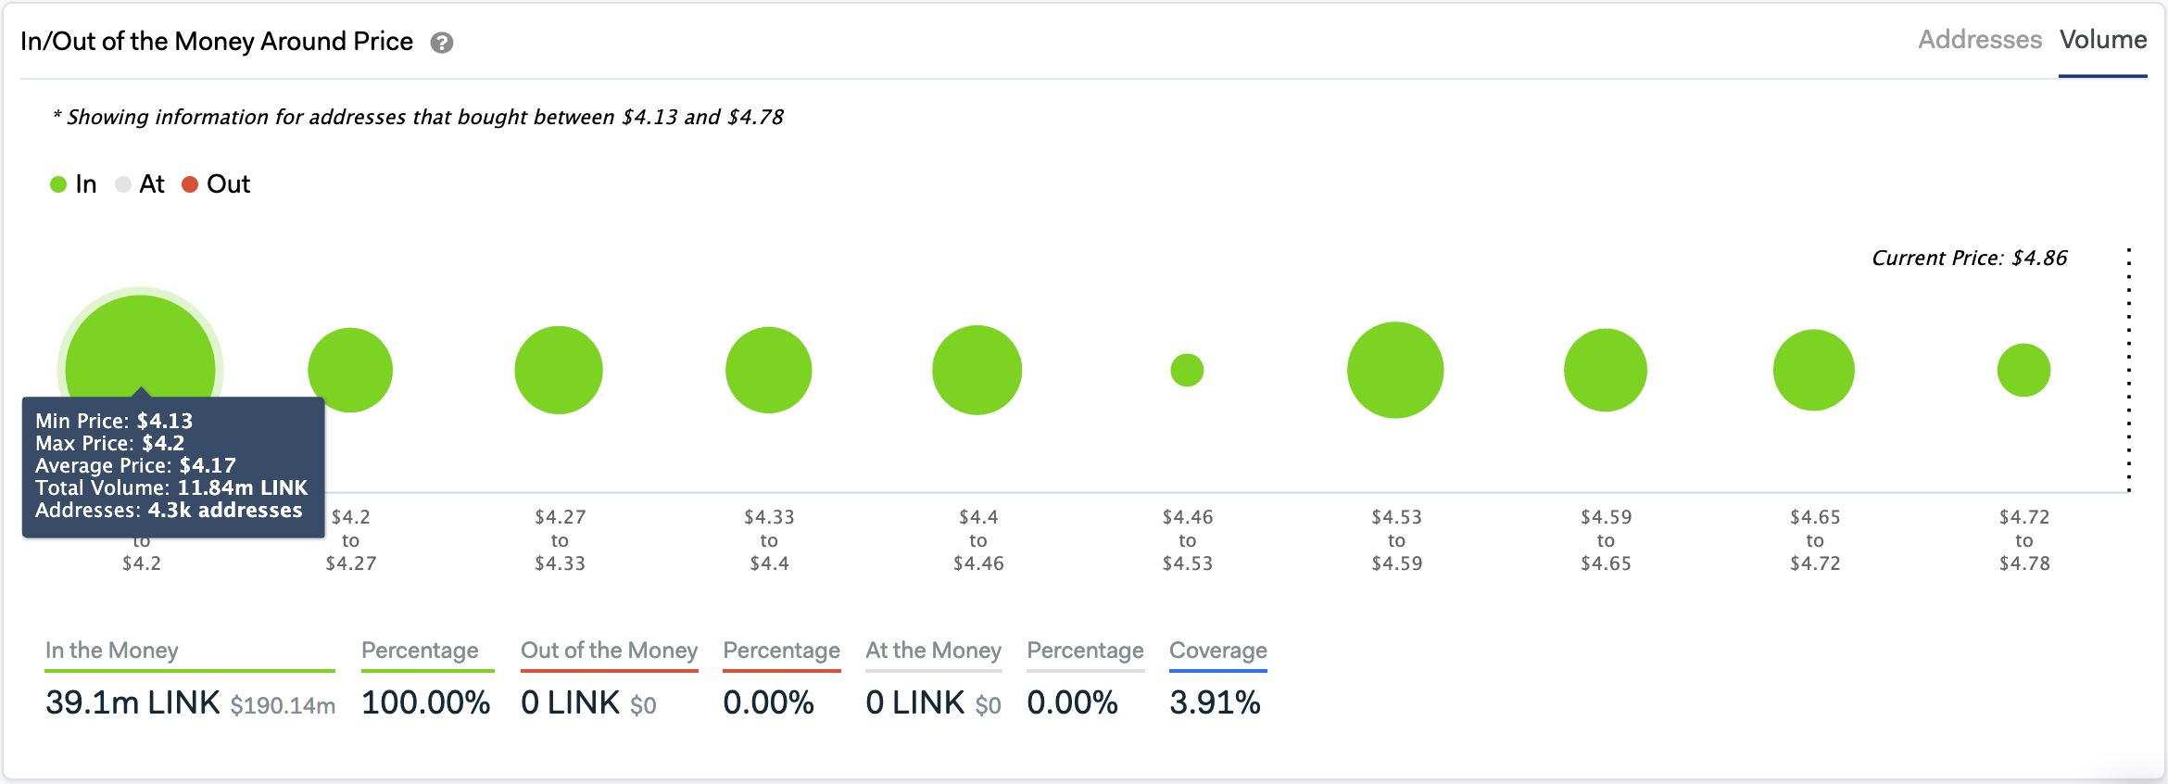Click the small $4.46 to $4.53 bubble
This screenshot has height=784, width=2168.
pos(1187,371)
